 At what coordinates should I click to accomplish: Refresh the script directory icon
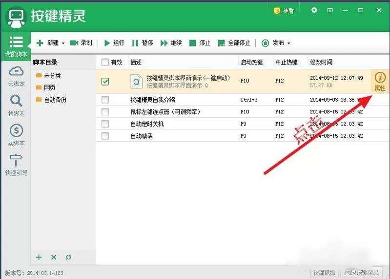(x=68, y=257)
